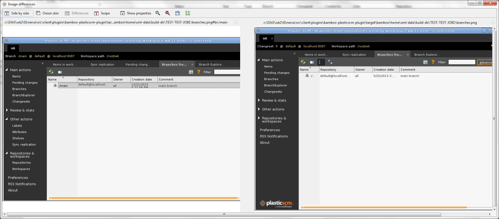Click the Plastic SCM logo in left title bar

coord(6,40)
